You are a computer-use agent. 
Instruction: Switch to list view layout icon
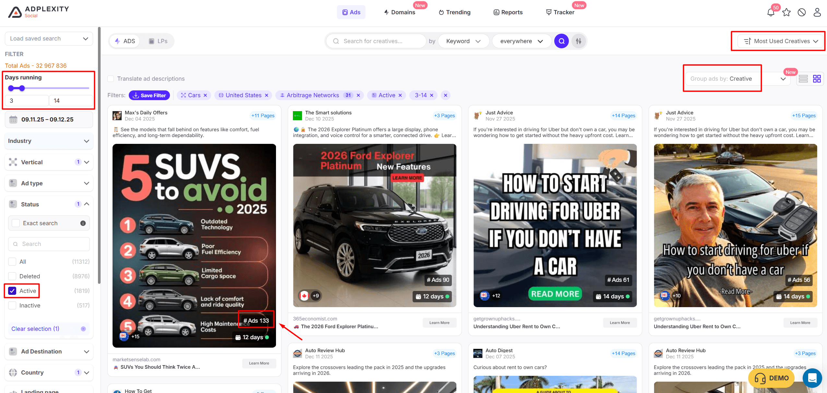[803, 79]
